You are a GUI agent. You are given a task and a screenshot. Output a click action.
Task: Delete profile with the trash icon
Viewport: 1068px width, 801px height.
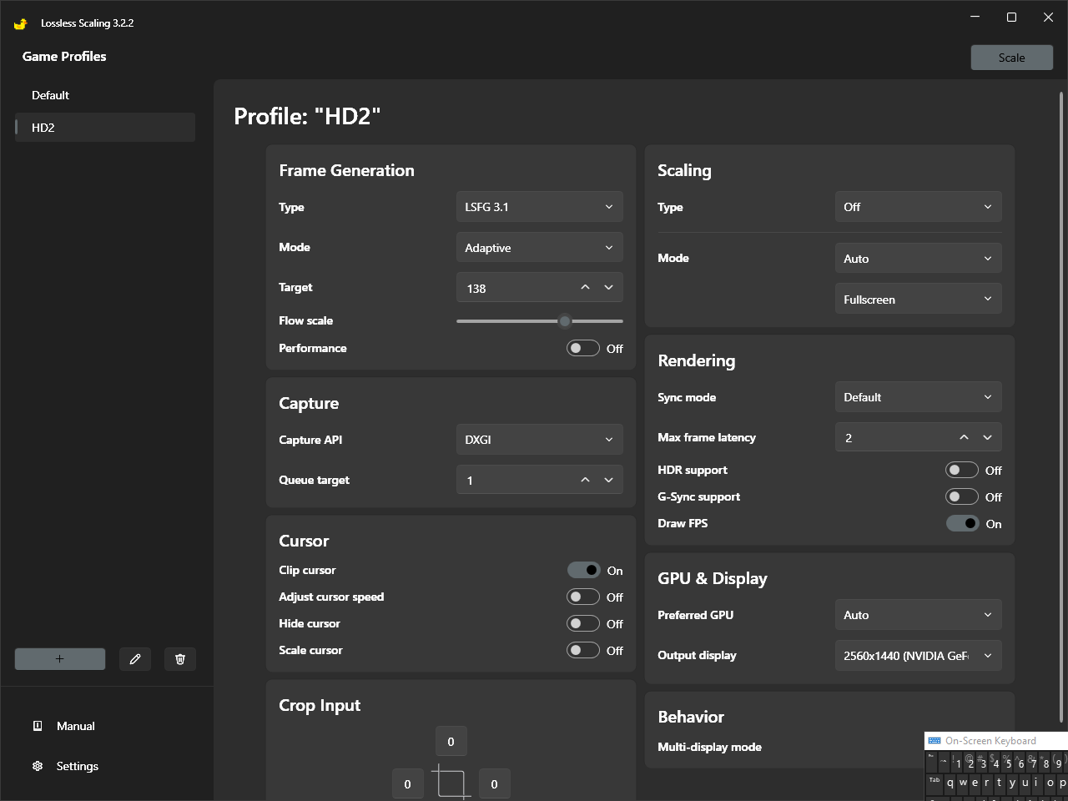pos(180,659)
